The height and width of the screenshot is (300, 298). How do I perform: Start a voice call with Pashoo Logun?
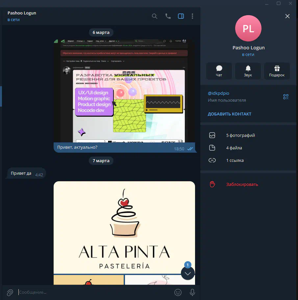coord(168,16)
